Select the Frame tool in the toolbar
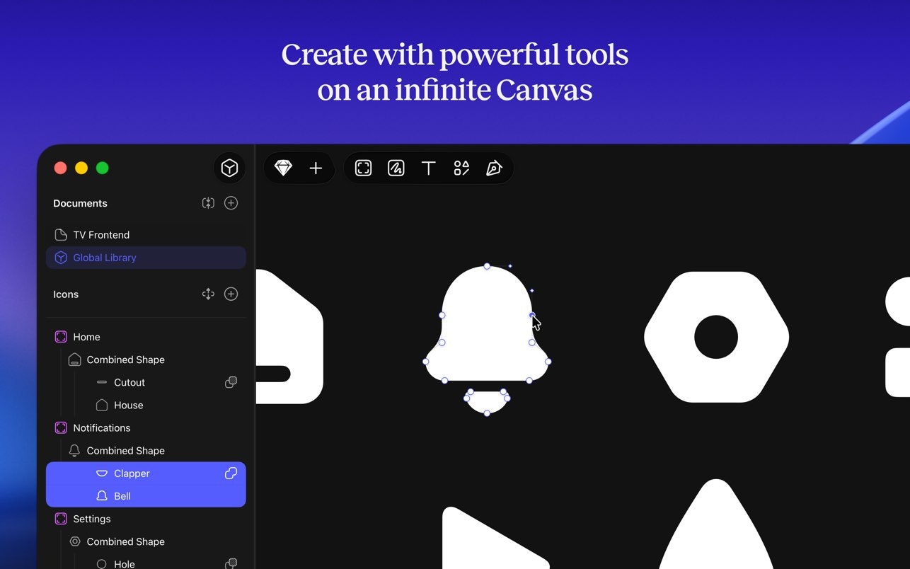 tap(363, 168)
